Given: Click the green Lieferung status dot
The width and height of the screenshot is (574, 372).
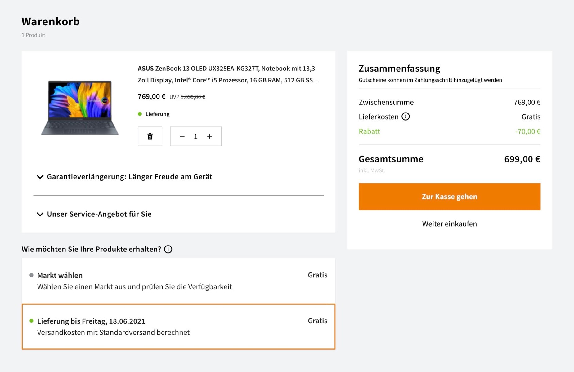Looking at the screenshot, I should click(x=140, y=114).
